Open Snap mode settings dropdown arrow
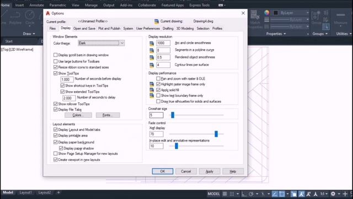353x199 pixels. [237, 194]
